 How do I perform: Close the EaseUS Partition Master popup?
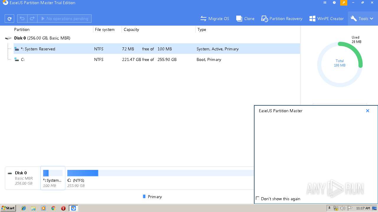368,111
